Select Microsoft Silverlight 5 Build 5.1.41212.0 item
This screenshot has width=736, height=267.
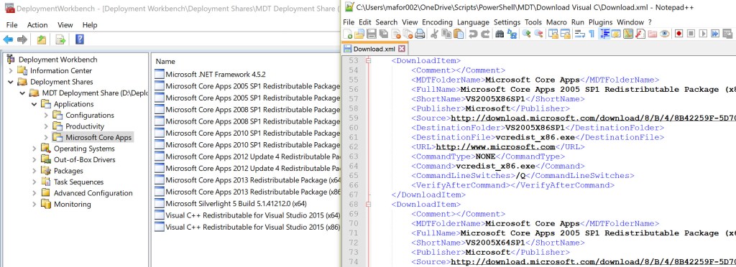tap(236, 203)
